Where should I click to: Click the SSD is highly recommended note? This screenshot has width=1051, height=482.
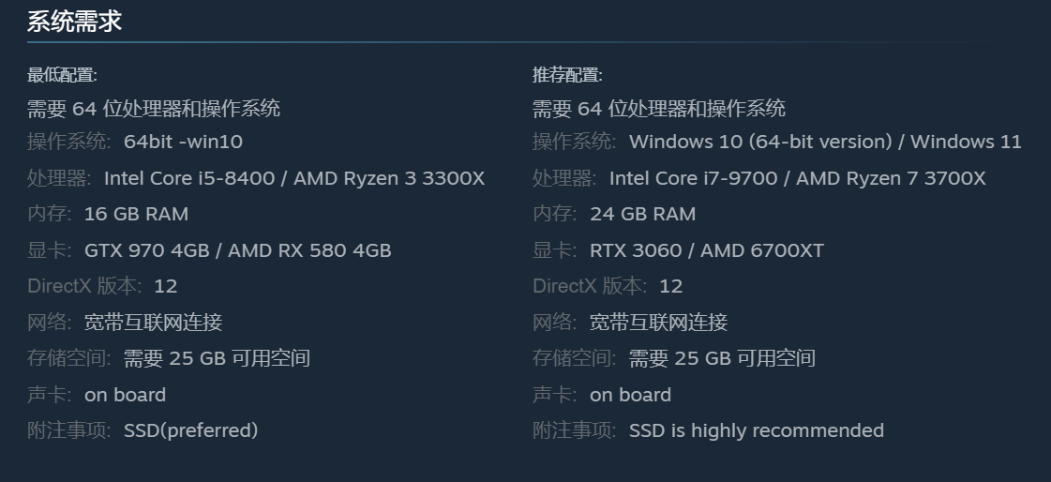point(756,430)
